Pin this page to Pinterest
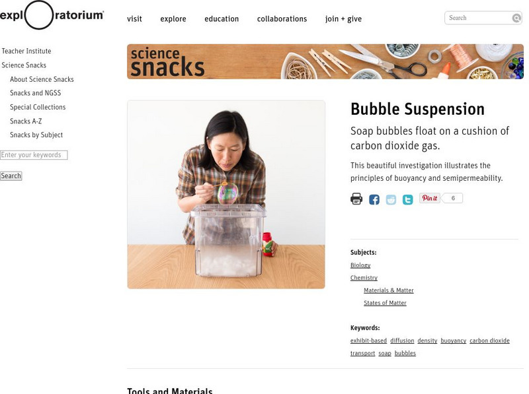This screenshot has height=394, width=529. [x=428, y=197]
